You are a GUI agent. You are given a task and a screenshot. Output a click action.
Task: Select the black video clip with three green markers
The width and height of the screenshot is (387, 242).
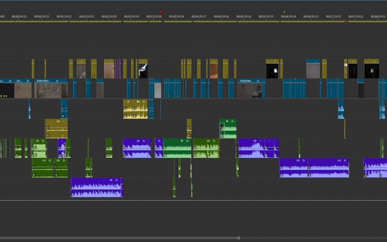(7, 88)
